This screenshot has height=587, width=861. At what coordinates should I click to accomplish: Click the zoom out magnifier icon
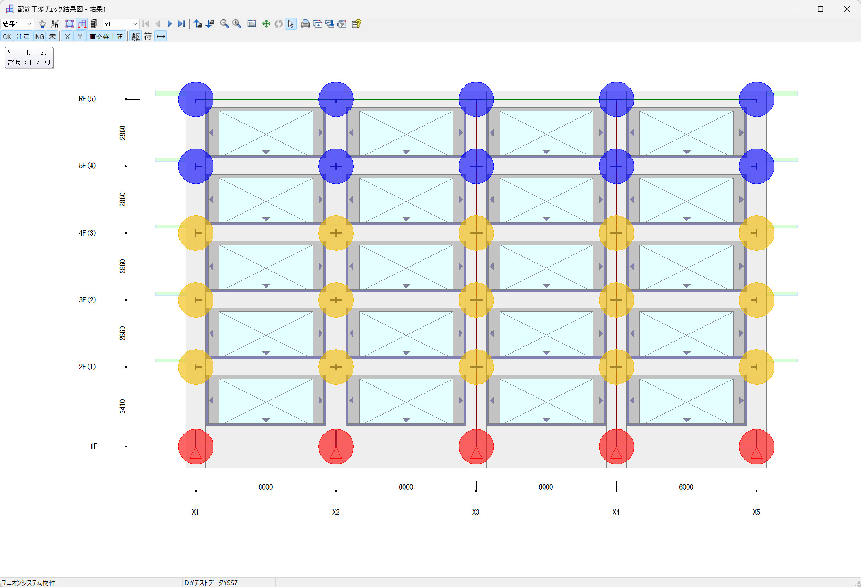pyautogui.click(x=225, y=24)
